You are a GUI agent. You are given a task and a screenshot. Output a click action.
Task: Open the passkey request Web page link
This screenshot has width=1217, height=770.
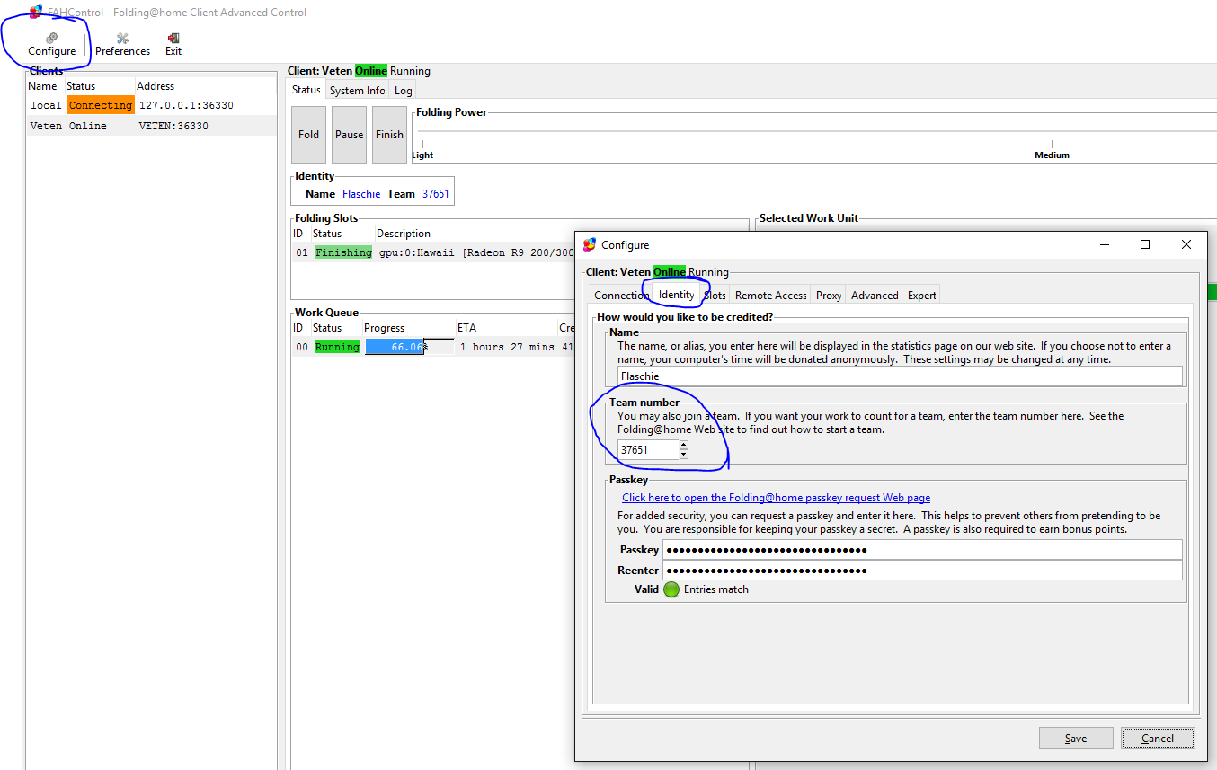[x=776, y=498]
